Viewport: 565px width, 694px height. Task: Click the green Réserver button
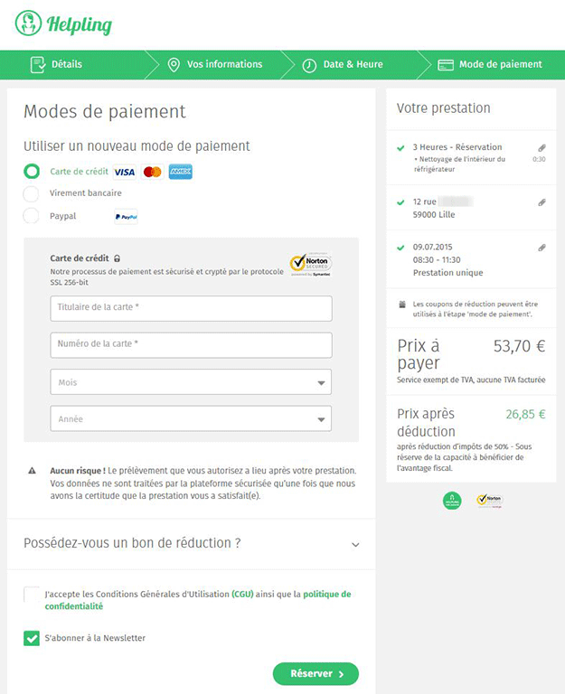(315, 673)
